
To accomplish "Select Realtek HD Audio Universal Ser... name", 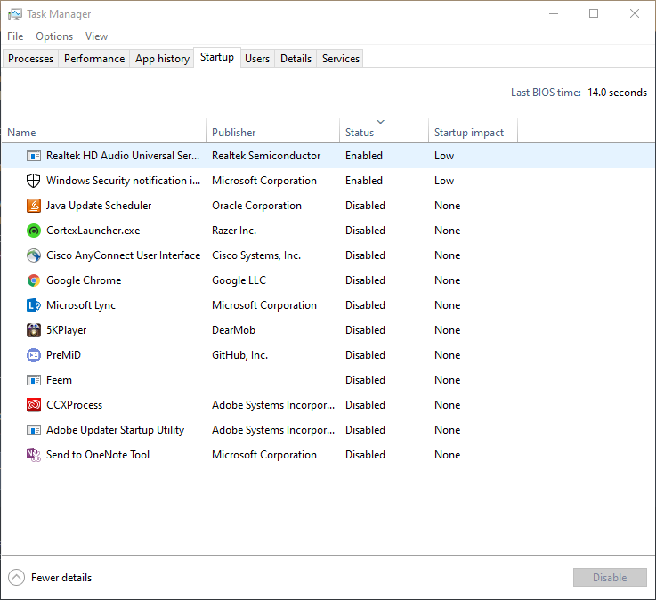I will coord(123,156).
